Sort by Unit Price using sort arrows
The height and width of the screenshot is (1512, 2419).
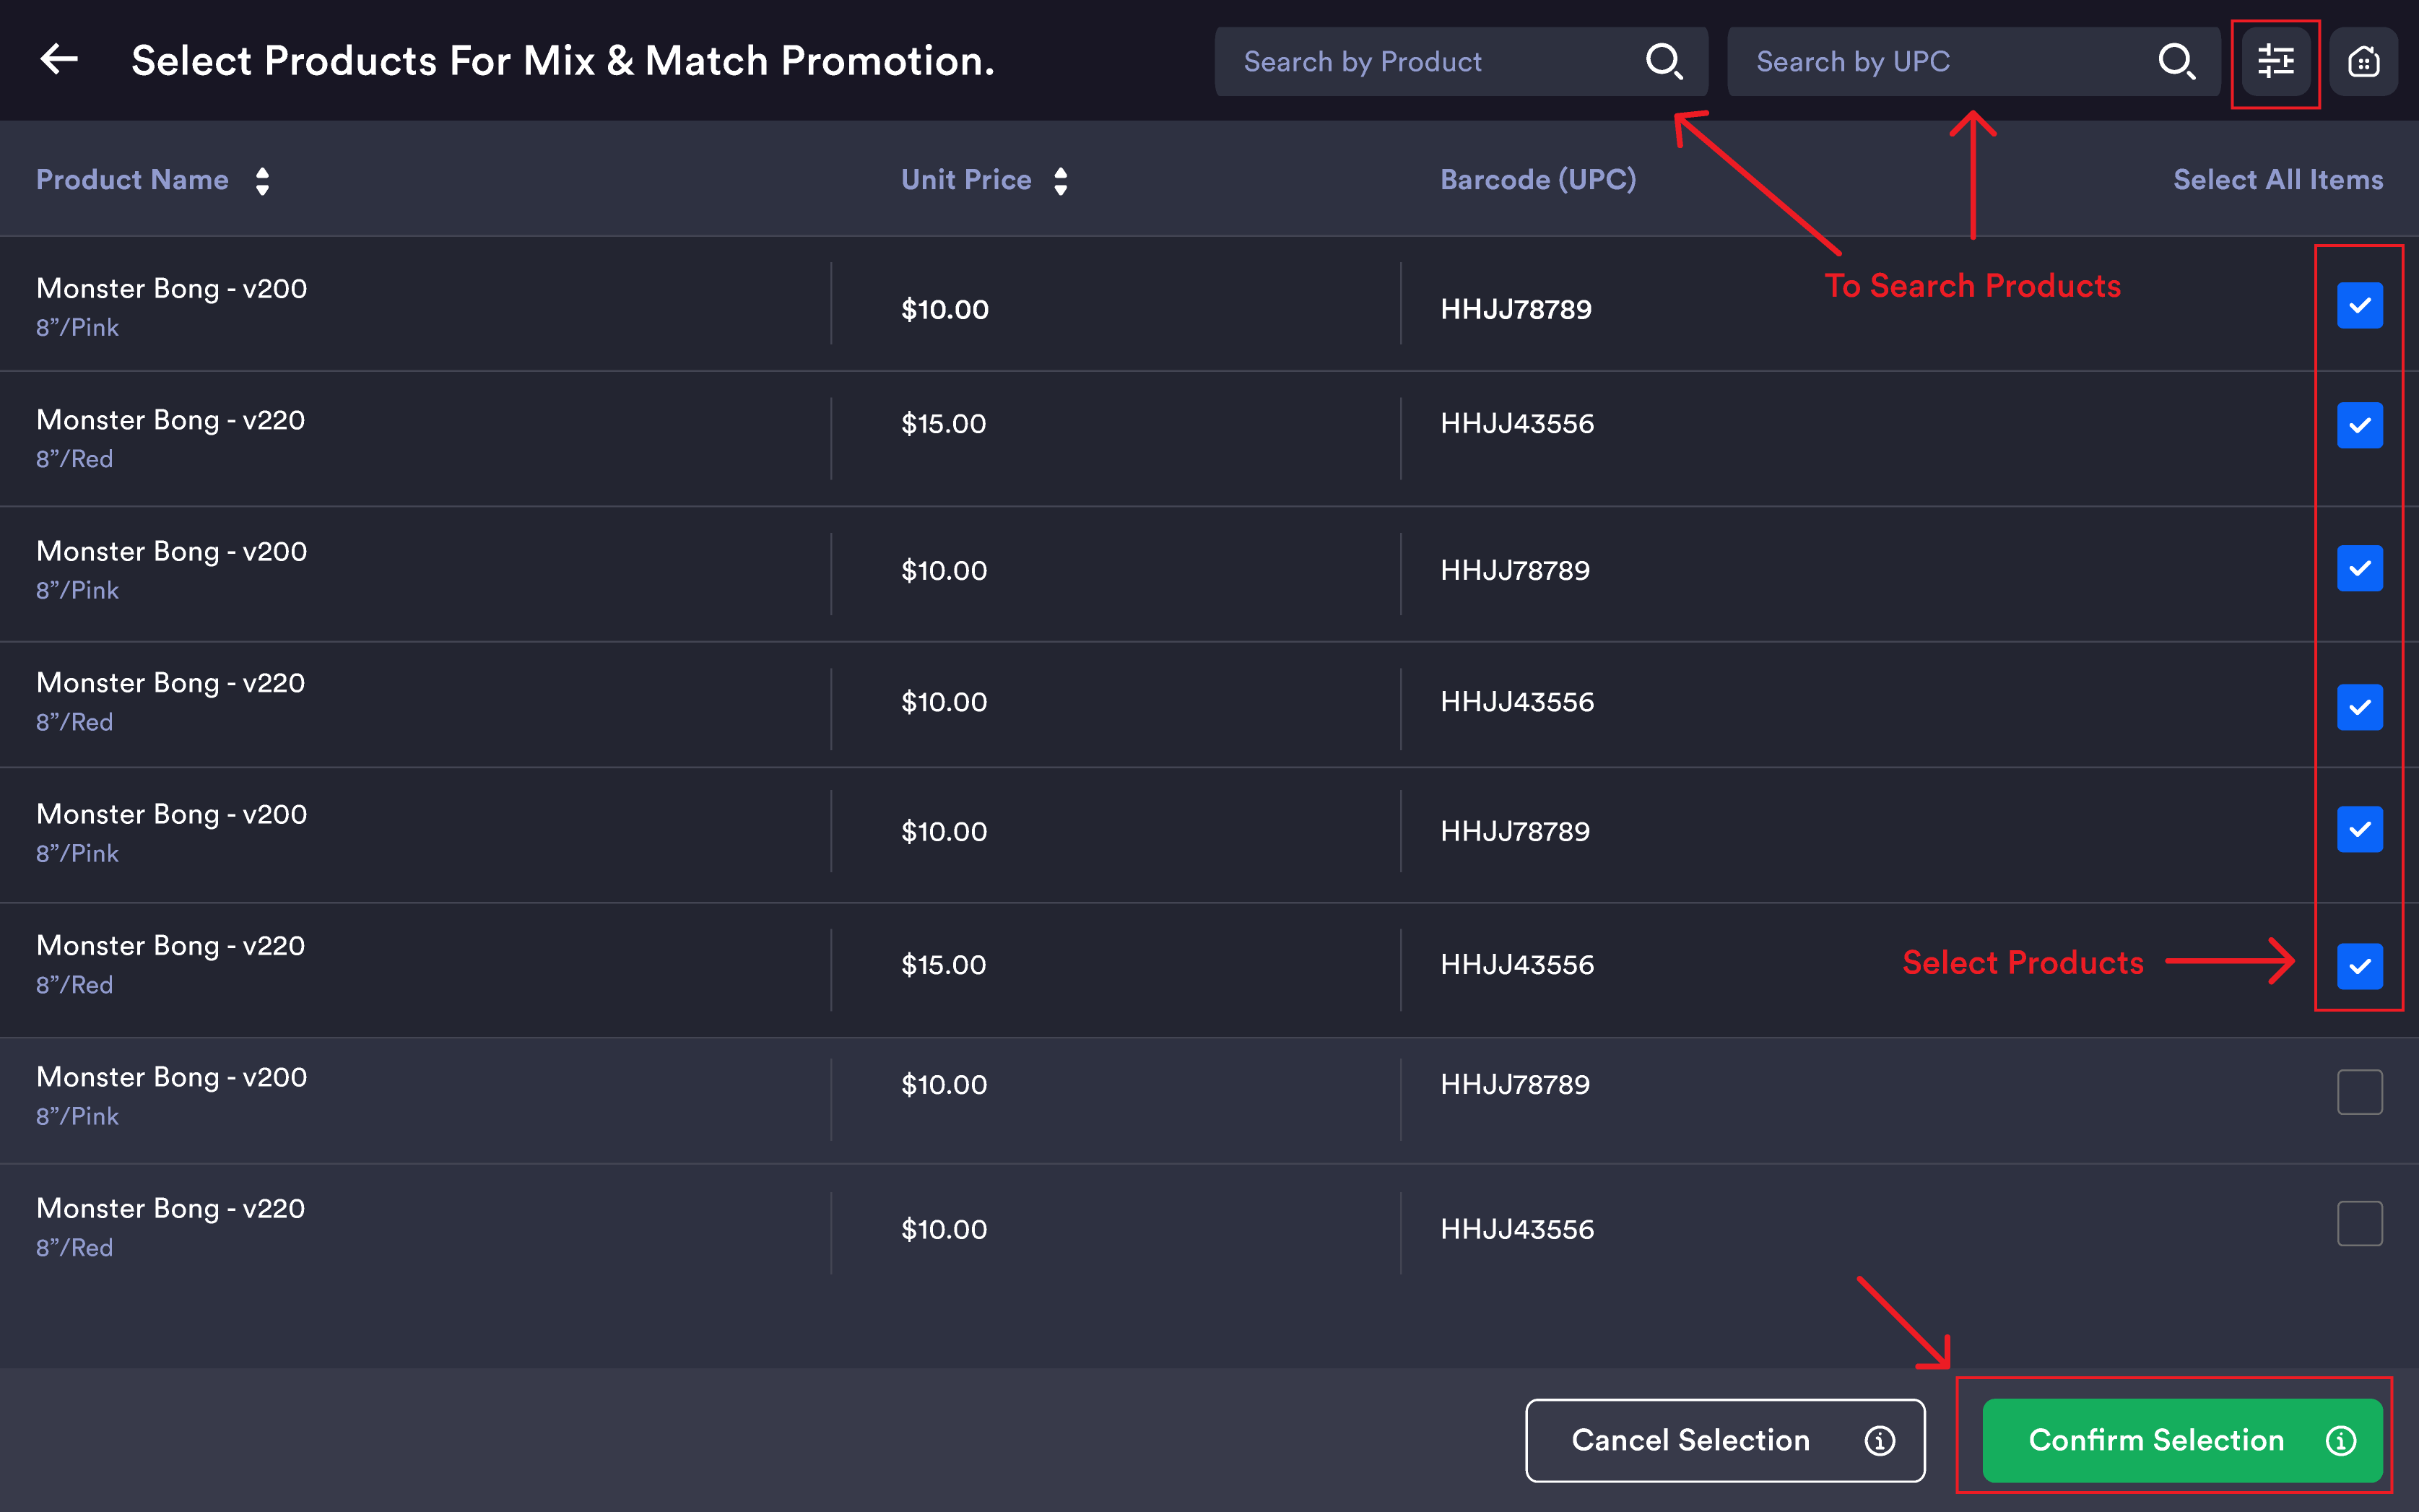(x=1060, y=181)
